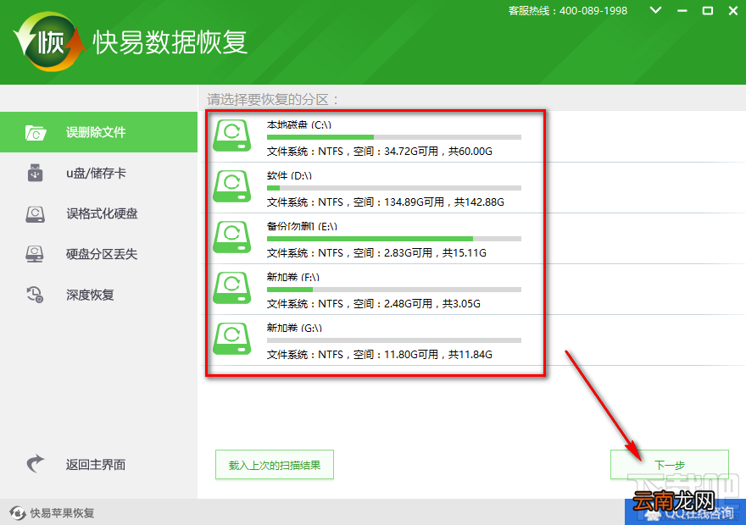This screenshot has width=746, height=525.
Task: Select 新加卷 (G:\) partition label
Action: coord(294,328)
